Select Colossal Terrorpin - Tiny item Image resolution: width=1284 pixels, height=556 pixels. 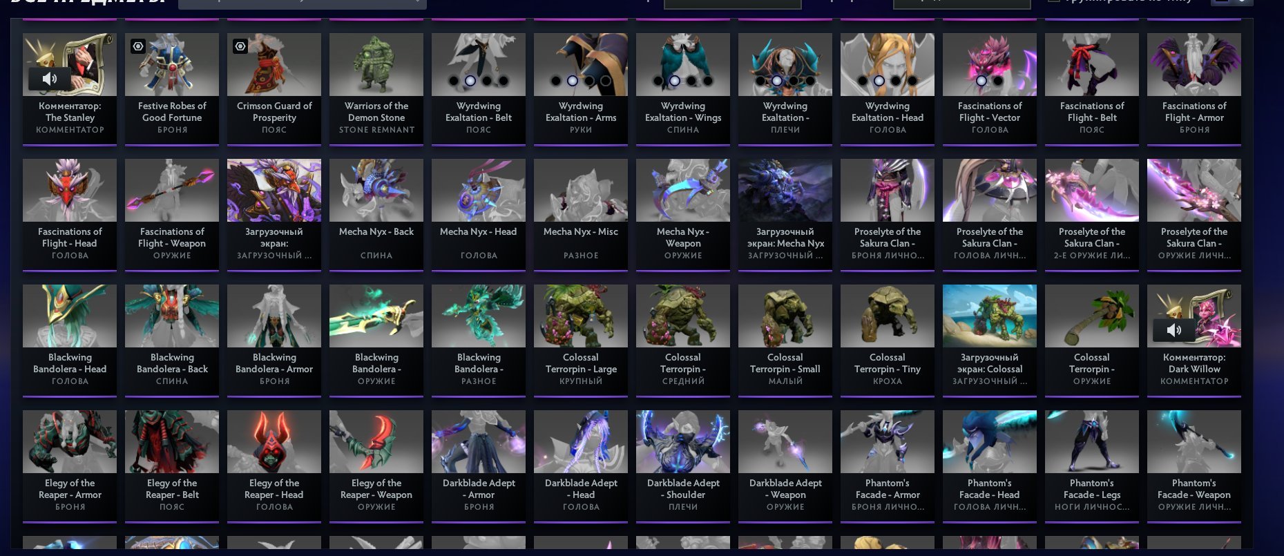(888, 341)
